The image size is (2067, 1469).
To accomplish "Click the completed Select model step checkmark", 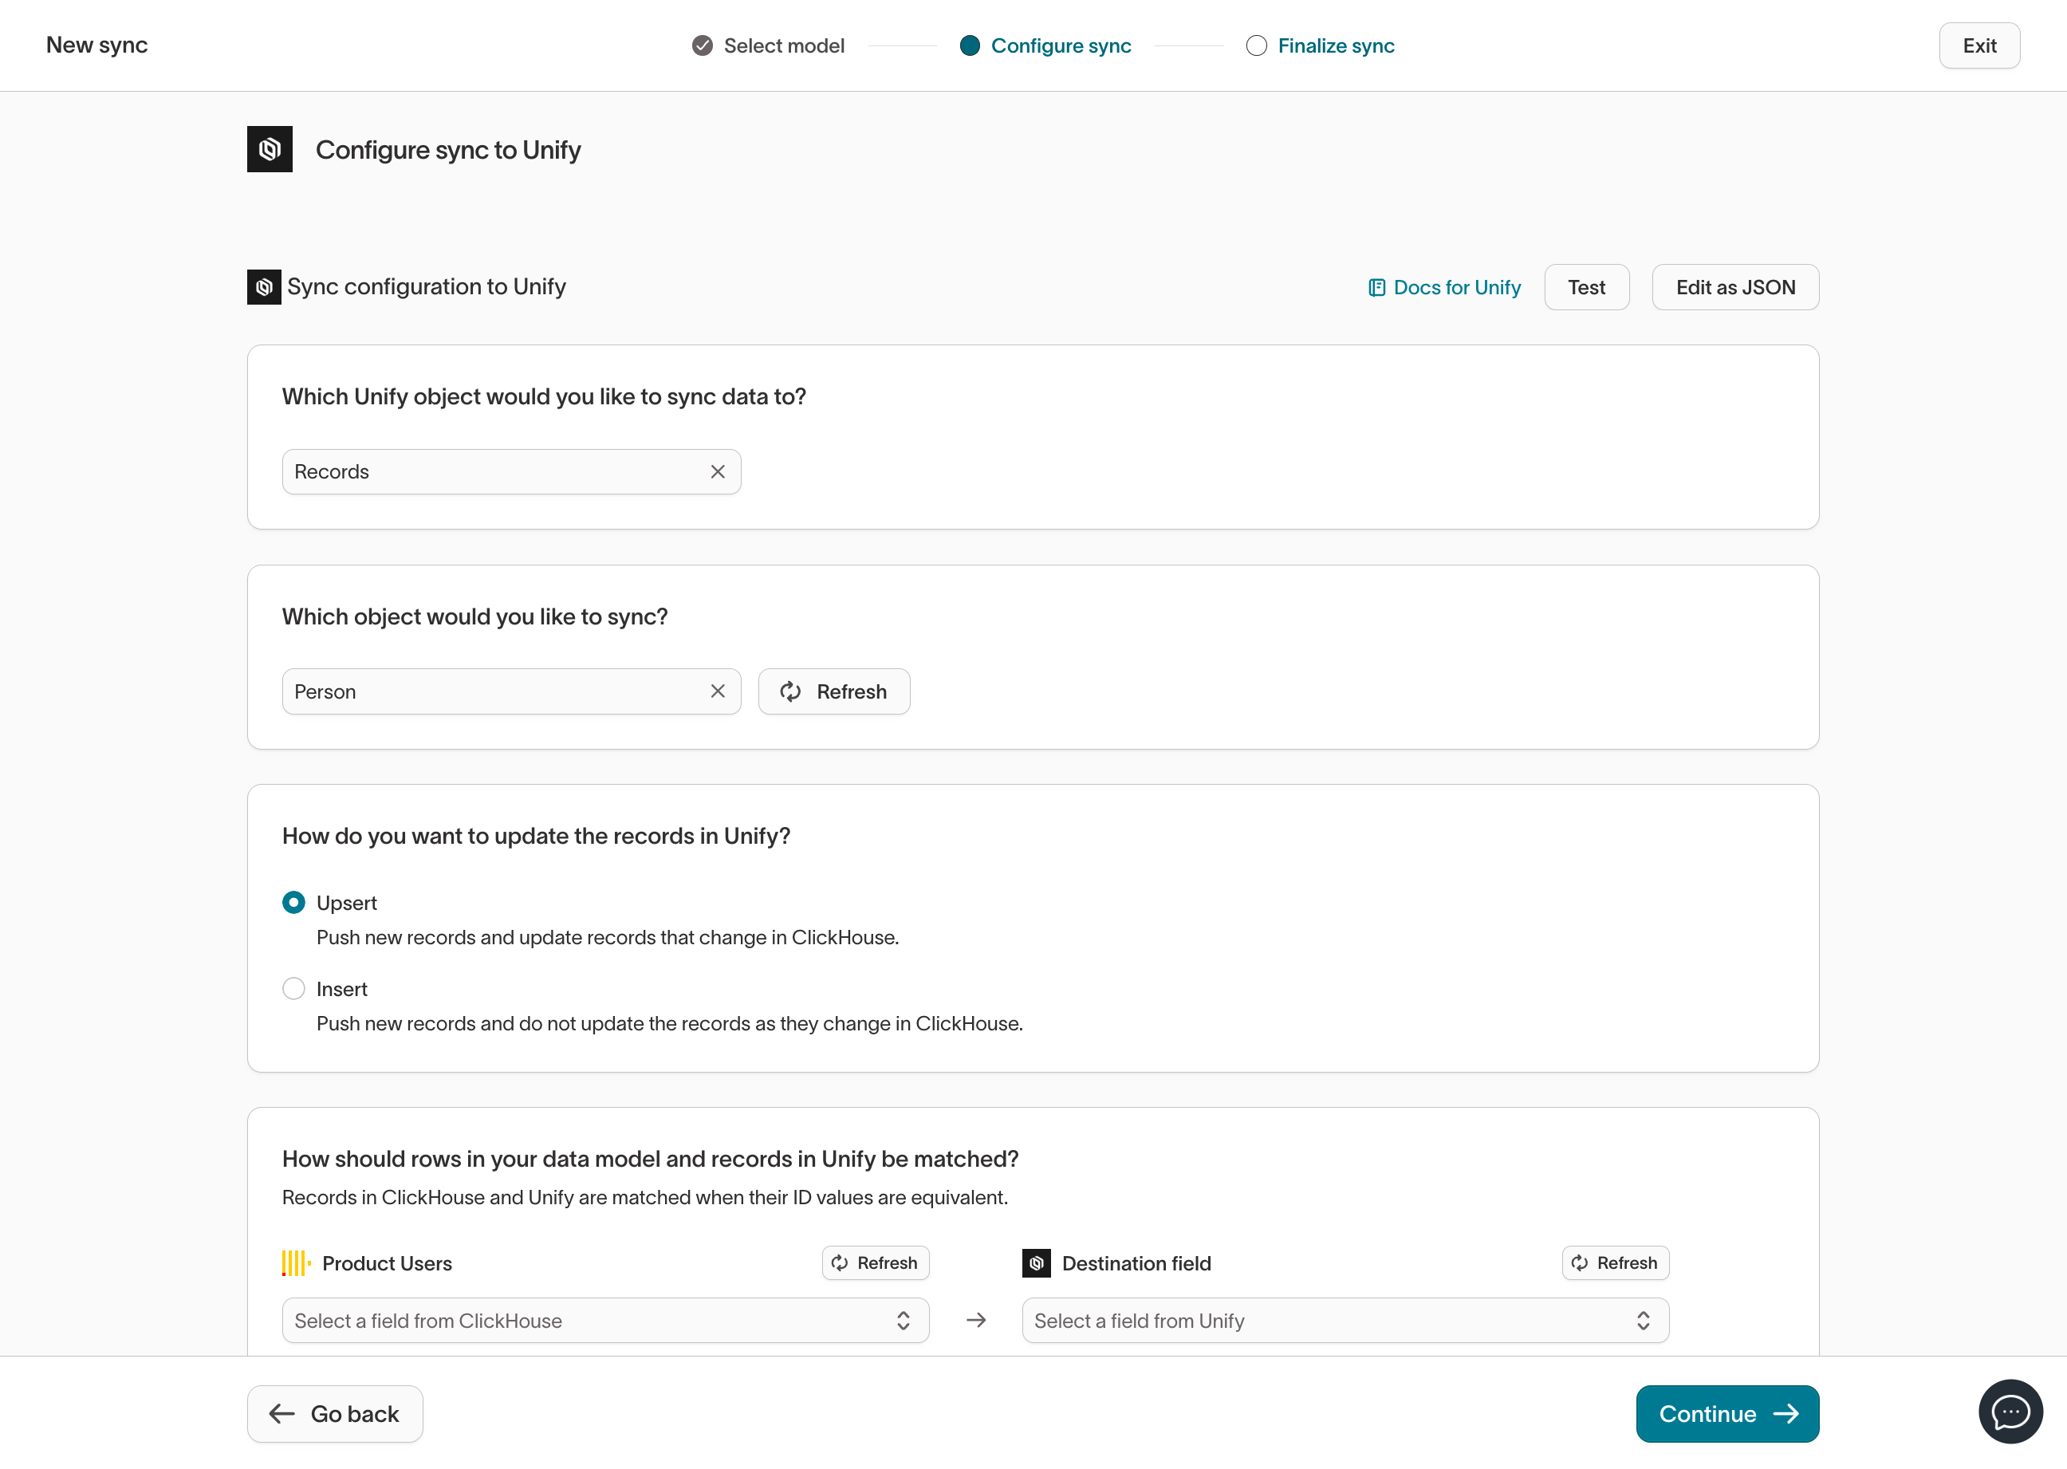I will [x=702, y=45].
